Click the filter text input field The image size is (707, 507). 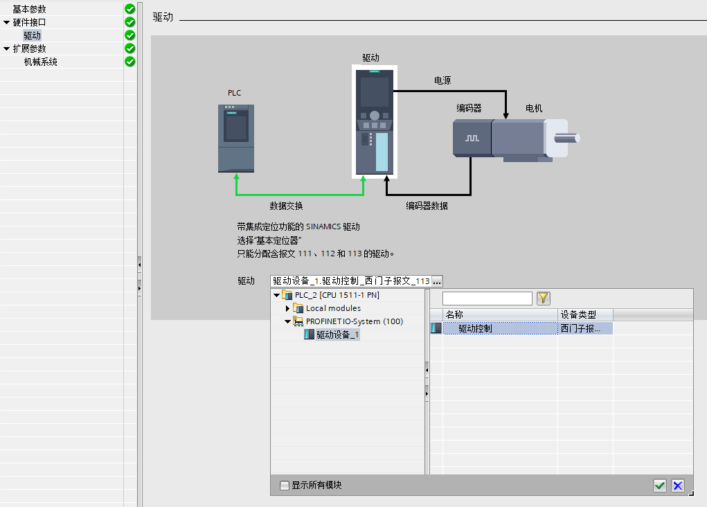[487, 298]
